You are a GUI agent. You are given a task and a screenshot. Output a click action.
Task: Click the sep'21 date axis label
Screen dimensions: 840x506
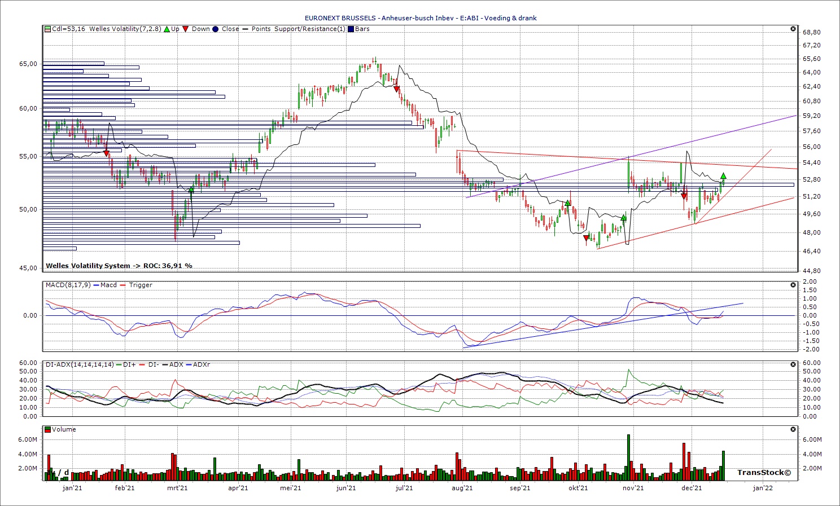pyautogui.click(x=520, y=488)
